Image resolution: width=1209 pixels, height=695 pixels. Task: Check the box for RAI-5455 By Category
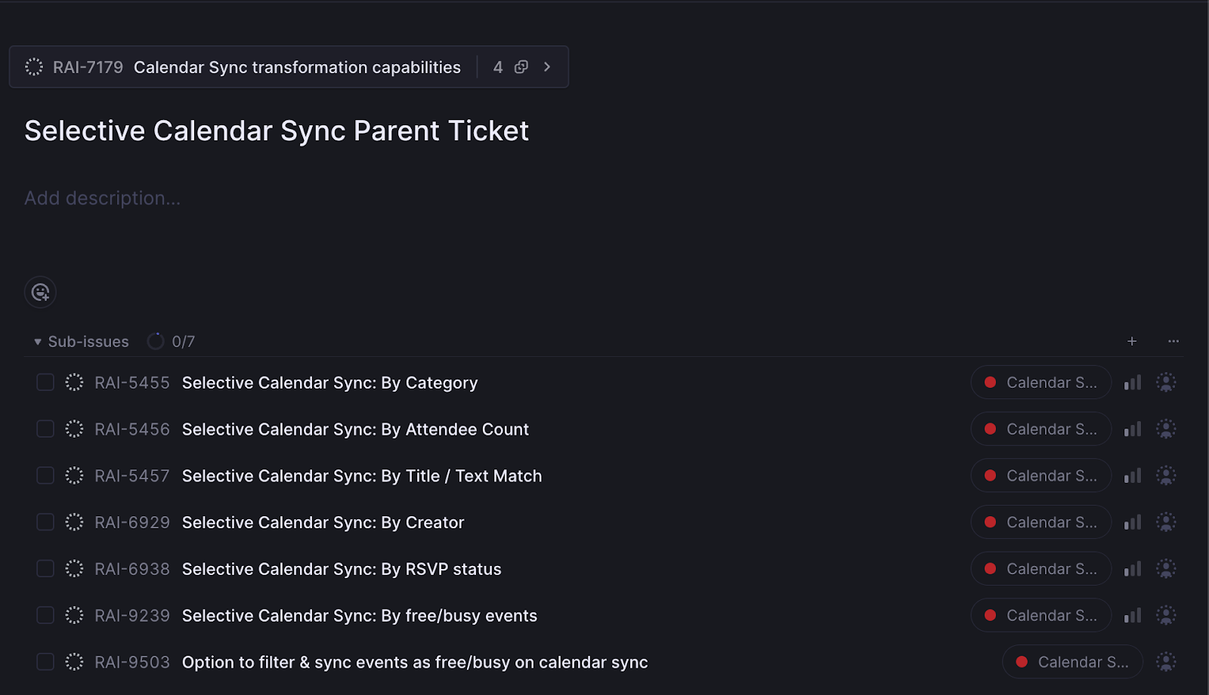coord(45,383)
